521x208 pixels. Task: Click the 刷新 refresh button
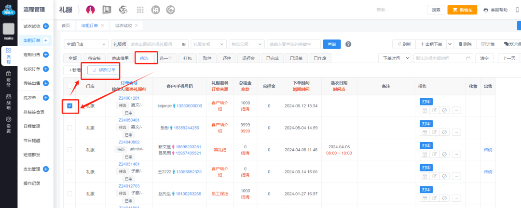(x=404, y=44)
